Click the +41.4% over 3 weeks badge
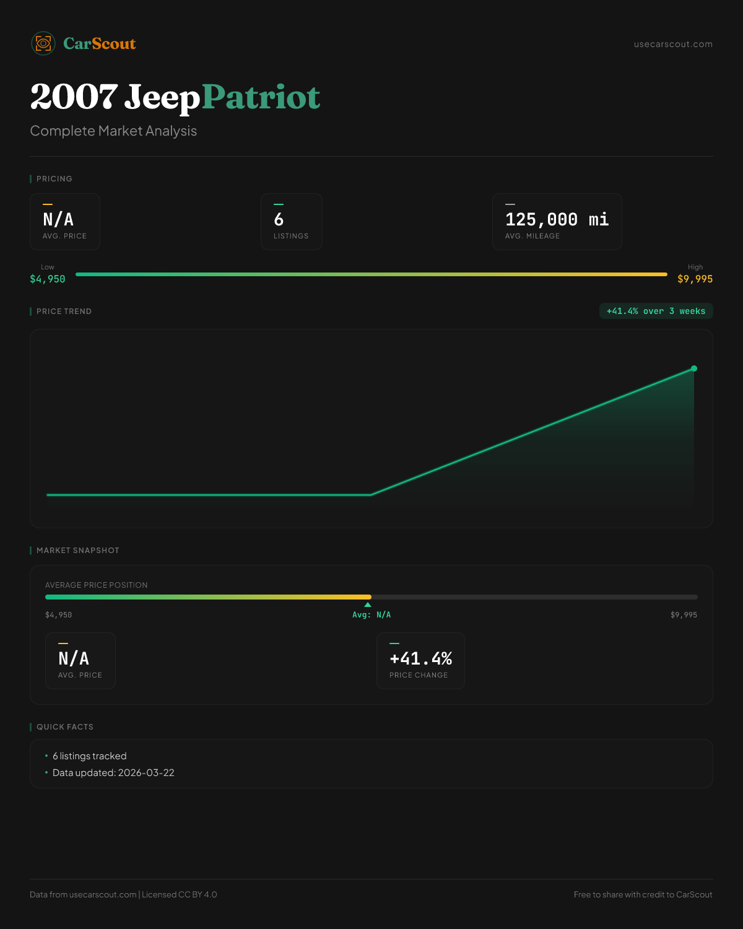 [x=656, y=311]
